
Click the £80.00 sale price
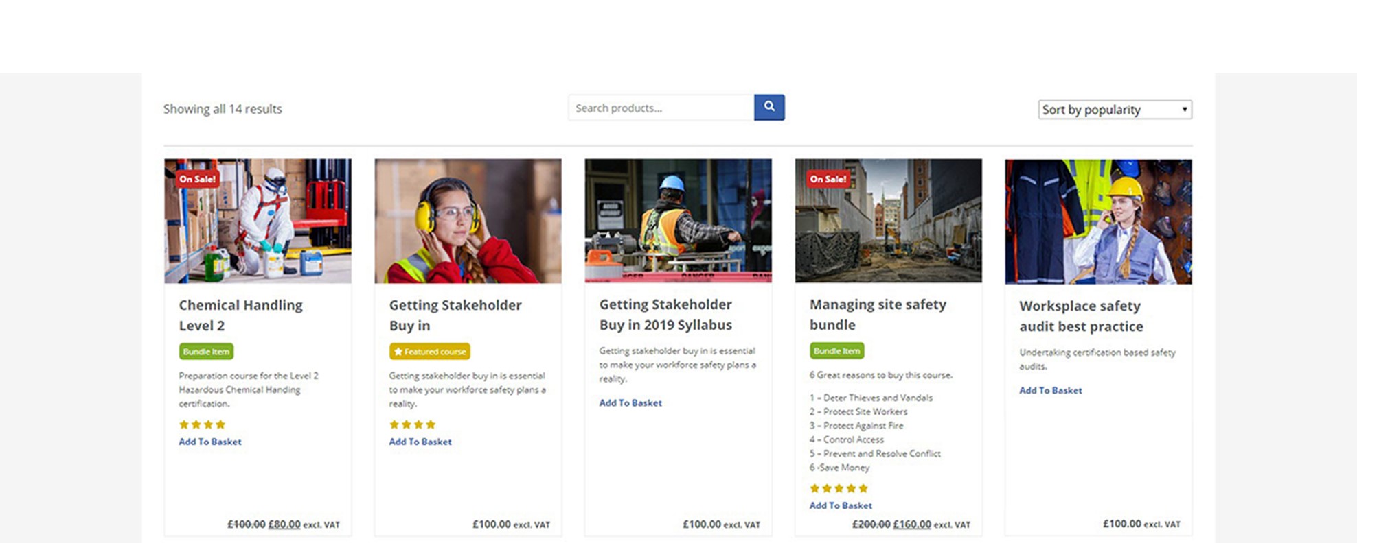(284, 524)
